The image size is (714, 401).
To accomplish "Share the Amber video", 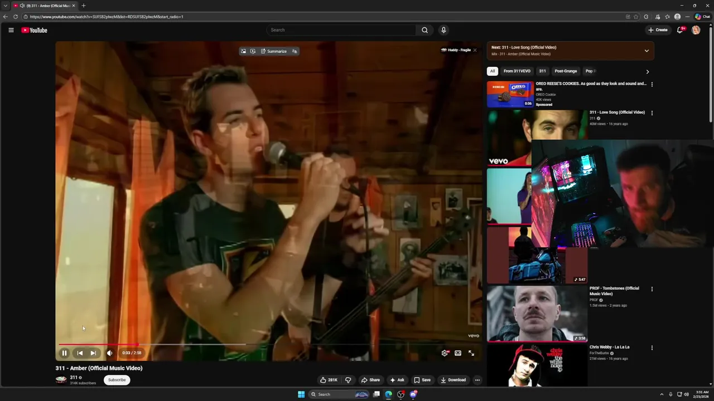I will [370, 380].
